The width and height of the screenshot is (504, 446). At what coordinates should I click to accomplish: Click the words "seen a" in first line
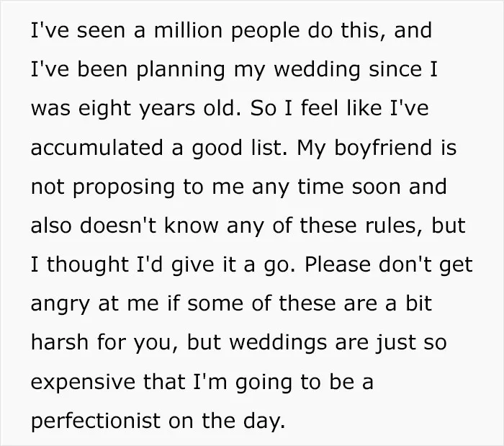tap(111, 31)
